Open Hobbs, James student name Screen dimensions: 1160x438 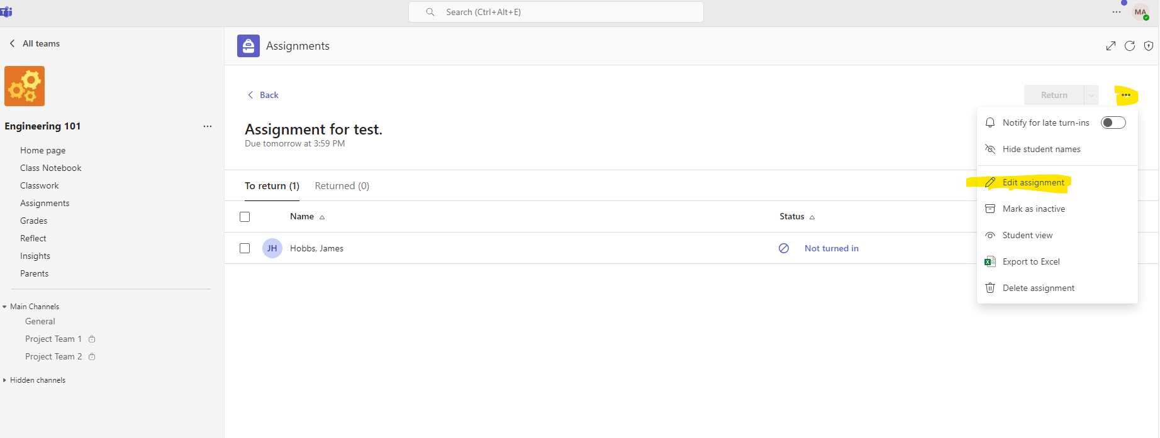click(316, 248)
